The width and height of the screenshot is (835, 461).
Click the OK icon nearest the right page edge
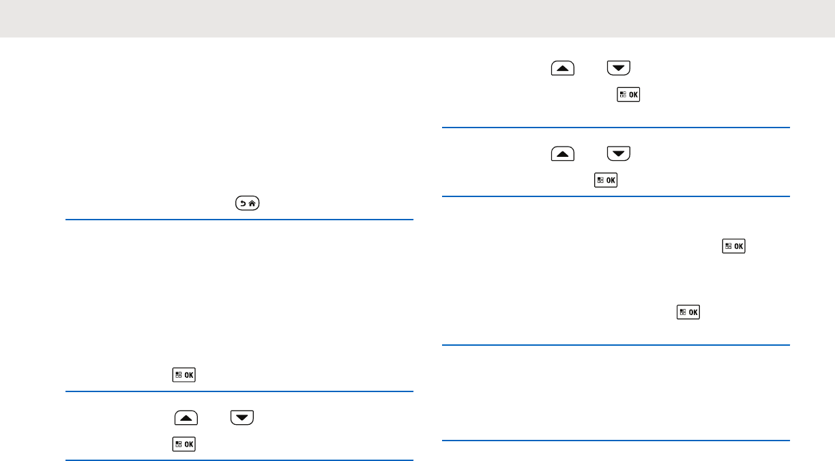coord(733,246)
